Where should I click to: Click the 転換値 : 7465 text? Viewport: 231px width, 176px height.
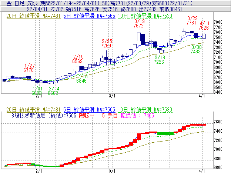137,115
